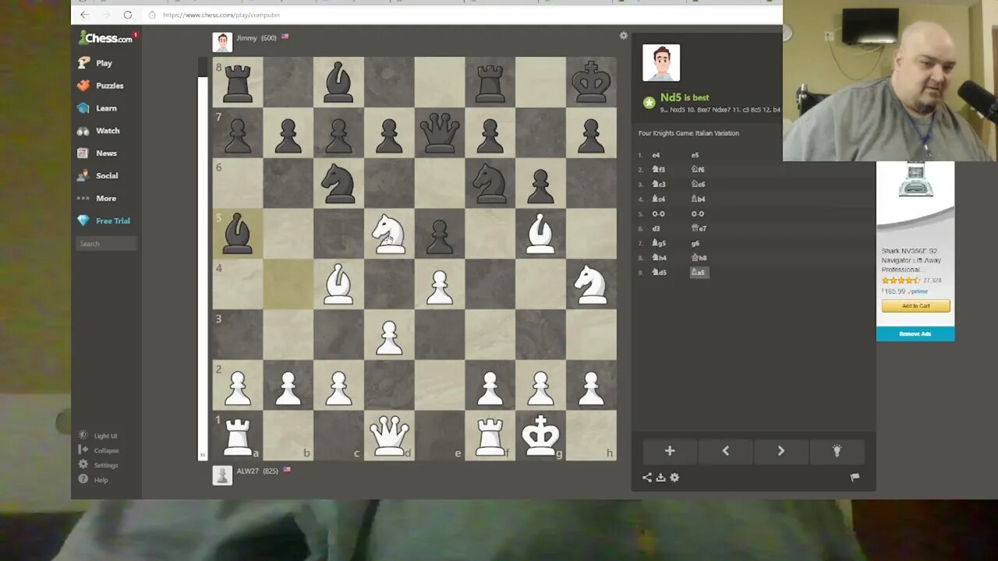Click the browser back arrow
The height and width of the screenshot is (561, 998).
(x=84, y=15)
